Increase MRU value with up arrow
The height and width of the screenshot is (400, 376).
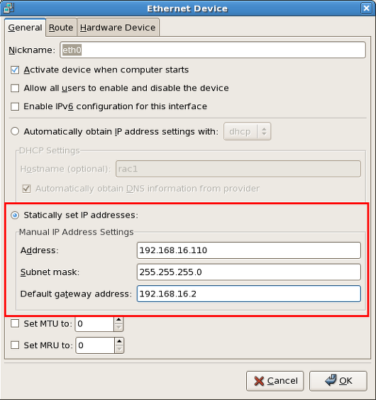(x=119, y=341)
